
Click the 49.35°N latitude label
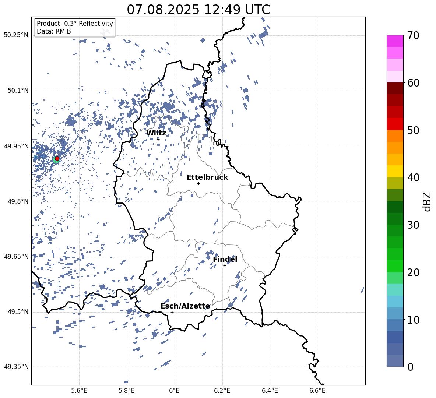point(16,367)
